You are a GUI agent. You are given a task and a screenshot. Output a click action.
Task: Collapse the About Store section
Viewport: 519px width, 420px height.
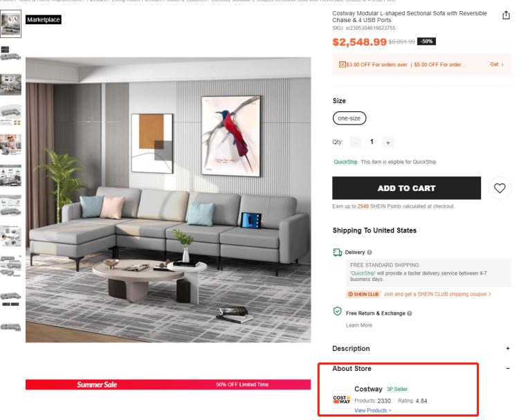pyautogui.click(x=508, y=368)
